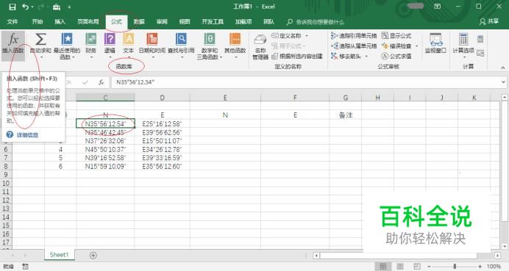The image size is (509, 271).
Task: Switch to the Review ribbon tab
Action: pos(162,22)
